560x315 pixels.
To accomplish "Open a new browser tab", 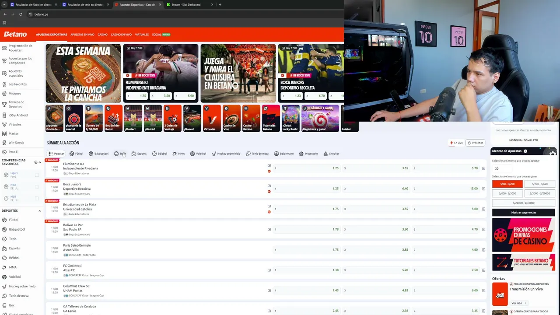I will tap(220, 4).
